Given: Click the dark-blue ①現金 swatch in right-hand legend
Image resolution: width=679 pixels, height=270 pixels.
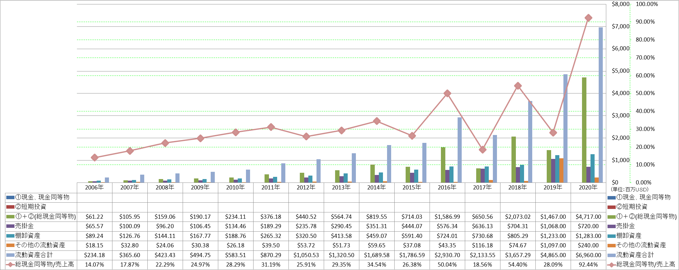Looking at the screenshot, I should 611,198.
